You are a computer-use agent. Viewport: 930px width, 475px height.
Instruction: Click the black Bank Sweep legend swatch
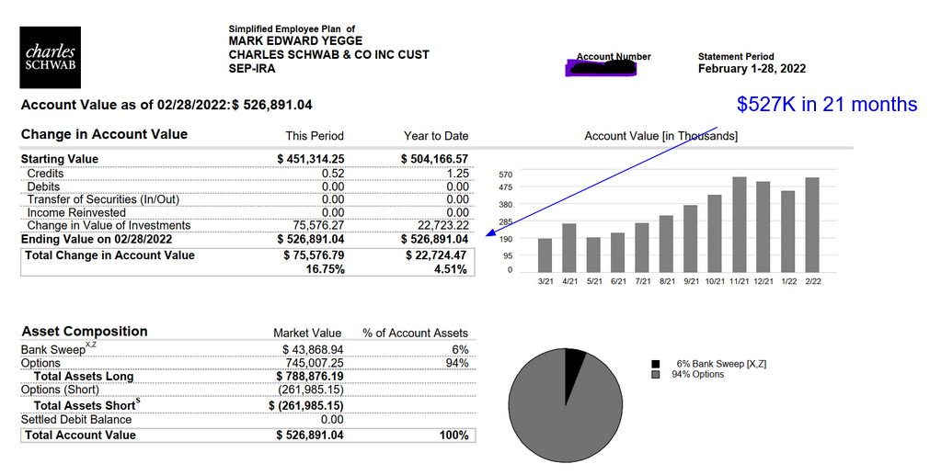655,364
